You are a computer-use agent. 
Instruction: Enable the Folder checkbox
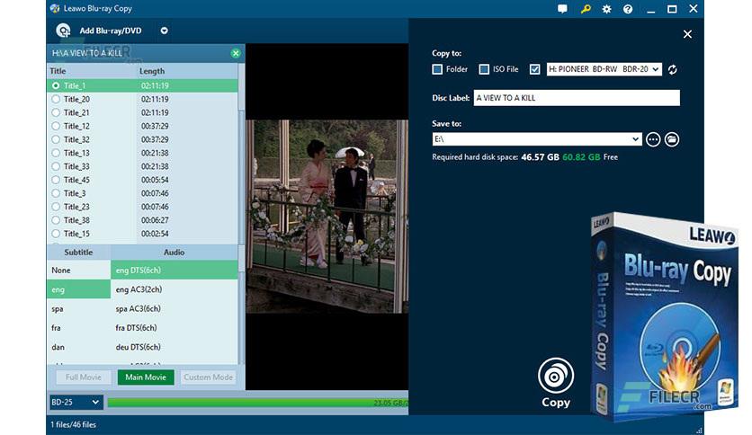pyautogui.click(x=437, y=69)
